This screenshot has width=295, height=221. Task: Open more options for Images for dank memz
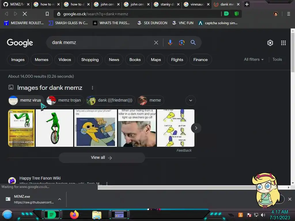(x=92, y=88)
